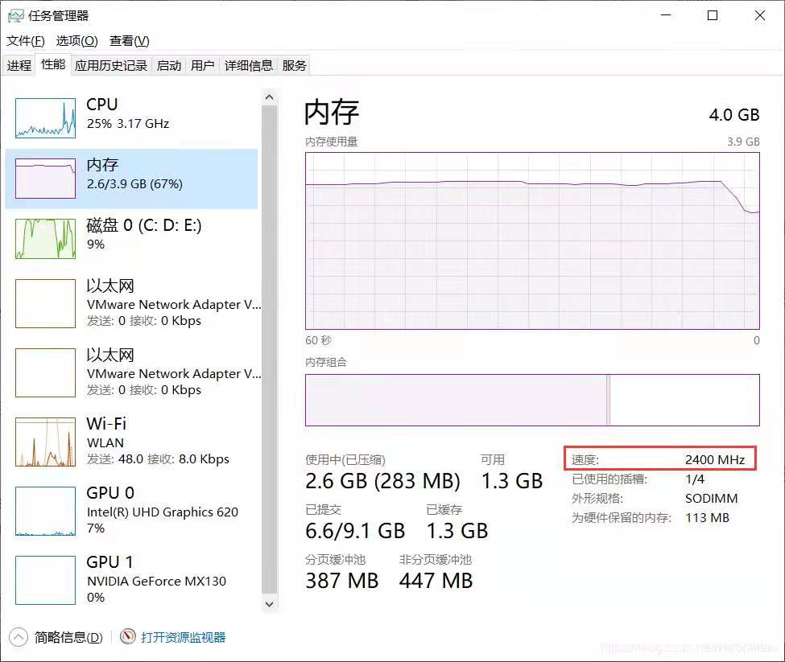
Task: Switch to the 启动 tab
Action: coord(169,66)
